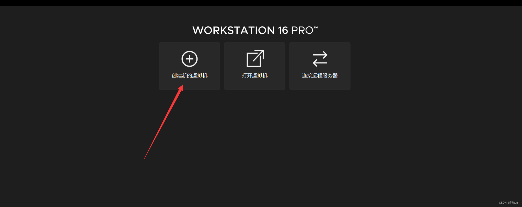The image size is (522, 207).
Task: Click the word WORKSTATION in the title
Action: tap(233, 30)
